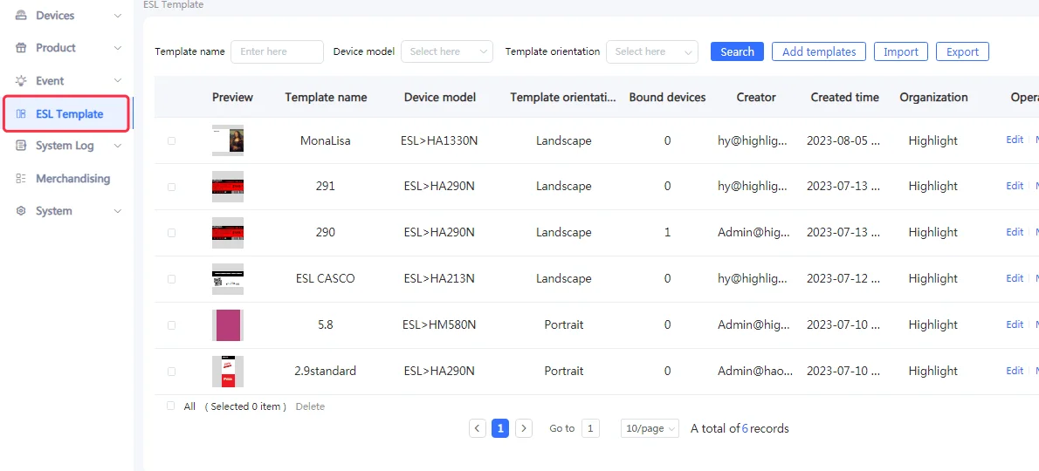Open the Device model dropdown

[447, 51]
